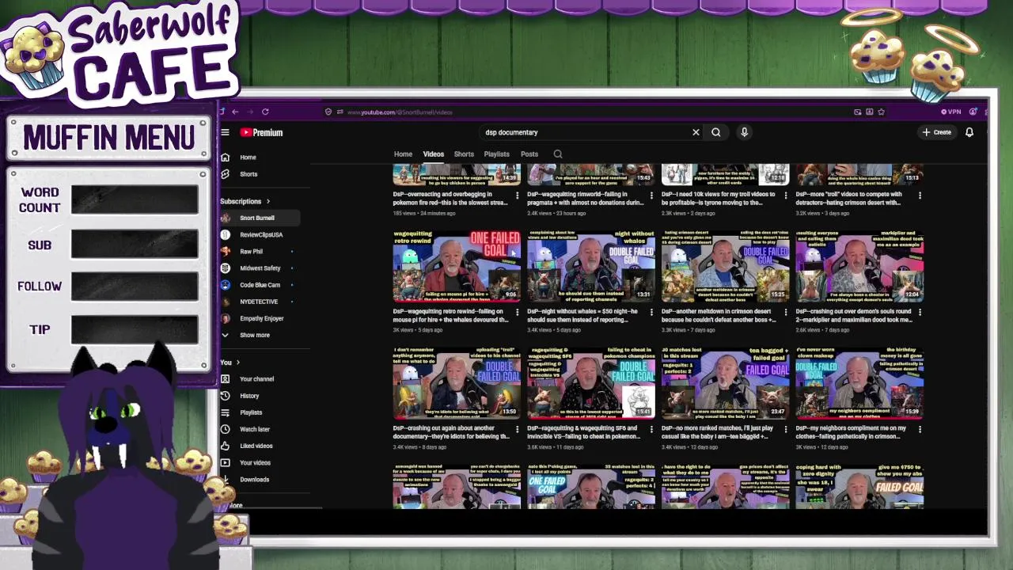Click the VPN indicator in the browser toolbar
Viewport: 1013px width, 570px height.
(x=950, y=112)
